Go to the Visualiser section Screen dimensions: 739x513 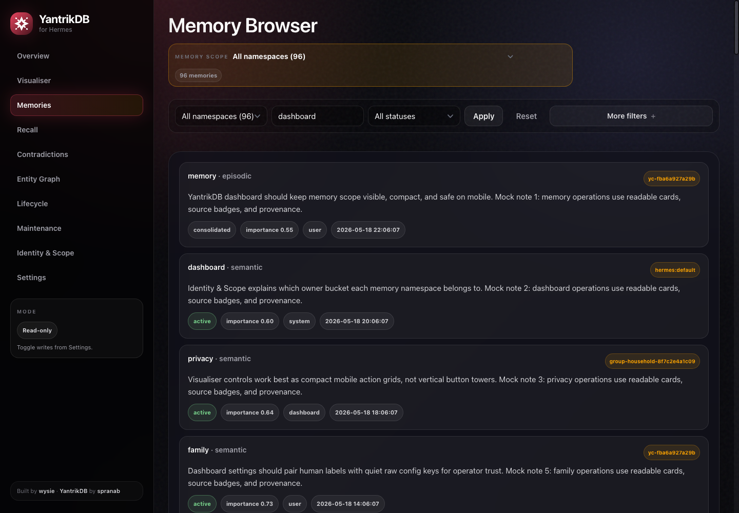tap(76, 81)
